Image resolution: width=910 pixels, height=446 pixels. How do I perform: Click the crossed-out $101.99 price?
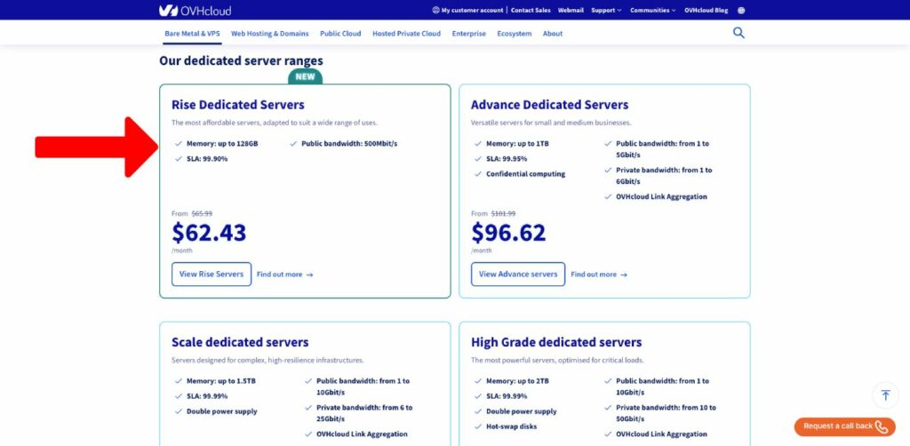click(x=503, y=213)
